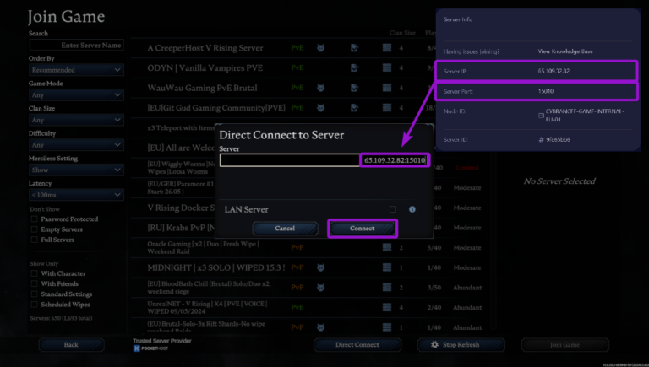Click the checklist icon on A CreeperHost row
The image size is (649, 367).
point(354,48)
